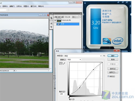Viewport: 135px width, 101px height.
Task: Set history brush source box for 打开
Action: pyautogui.click(x=55, y=24)
